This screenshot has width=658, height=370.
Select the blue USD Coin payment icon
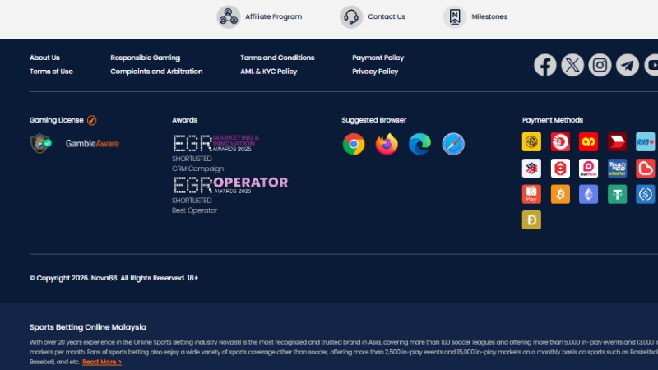646,194
